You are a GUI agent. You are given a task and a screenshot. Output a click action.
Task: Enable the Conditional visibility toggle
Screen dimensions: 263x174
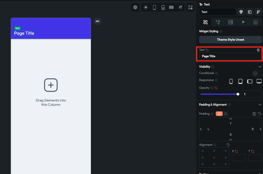tap(257, 73)
